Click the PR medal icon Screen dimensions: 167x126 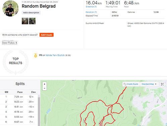36,55
